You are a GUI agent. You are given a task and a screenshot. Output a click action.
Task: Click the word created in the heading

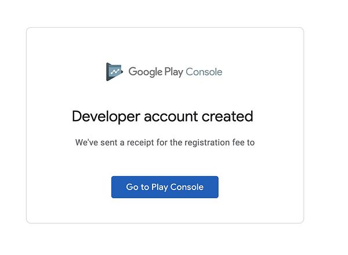pos(227,116)
